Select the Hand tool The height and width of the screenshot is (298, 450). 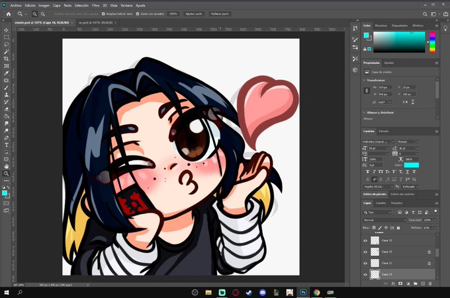[x=6, y=167]
